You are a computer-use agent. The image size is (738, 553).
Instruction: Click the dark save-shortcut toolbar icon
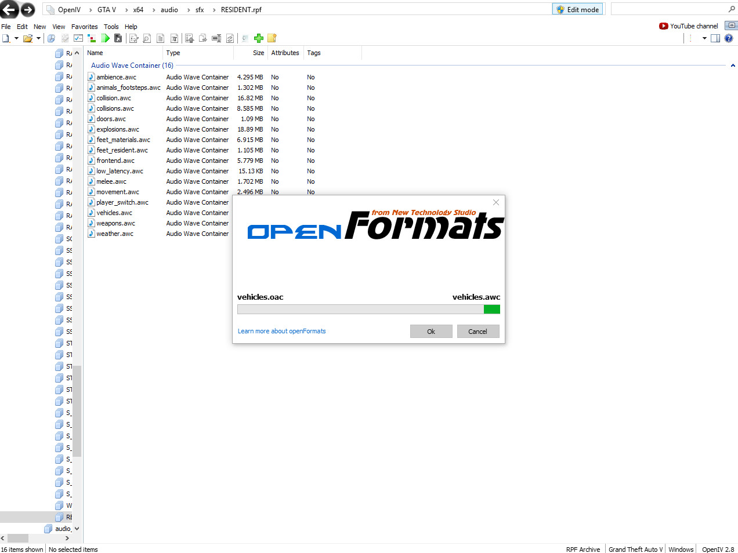pyautogui.click(x=118, y=38)
